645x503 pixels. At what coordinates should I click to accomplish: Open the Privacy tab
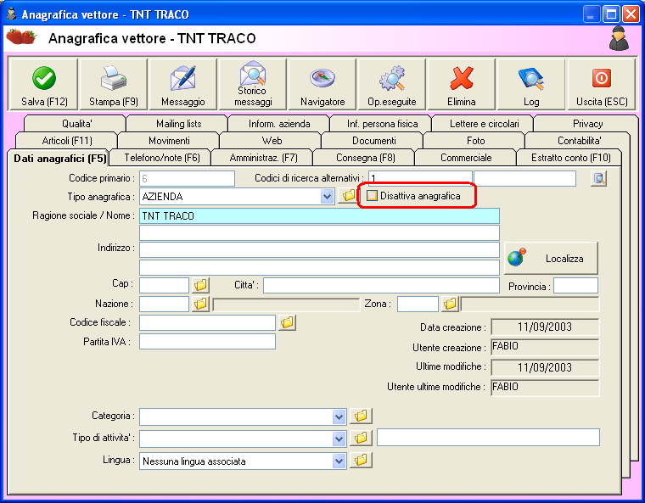click(x=587, y=123)
